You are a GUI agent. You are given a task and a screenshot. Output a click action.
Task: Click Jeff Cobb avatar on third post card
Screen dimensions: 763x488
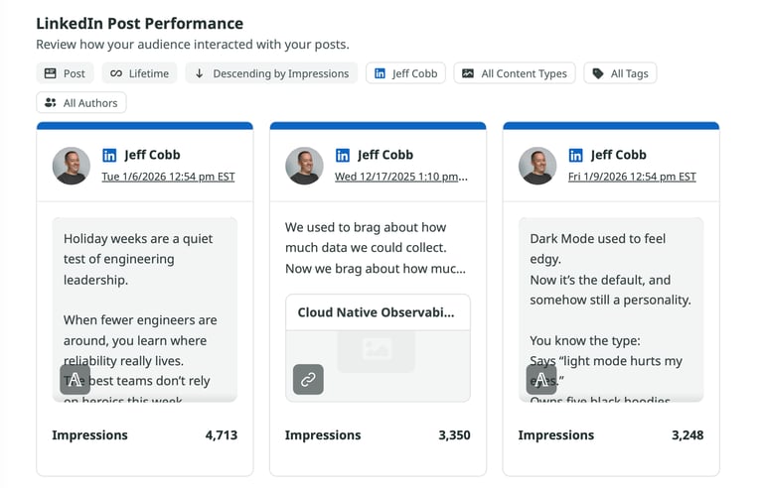coord(537,166)
